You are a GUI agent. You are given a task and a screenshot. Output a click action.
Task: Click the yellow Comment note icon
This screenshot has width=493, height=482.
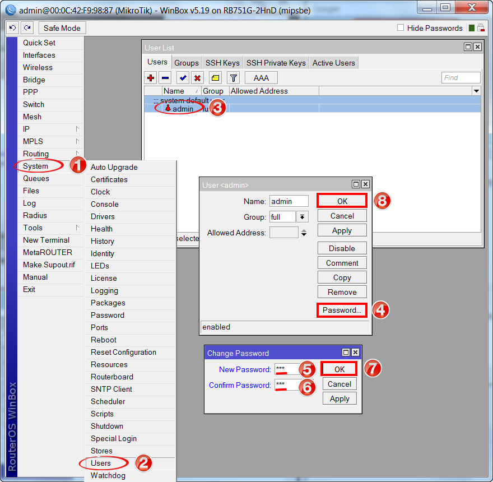coord(215,78)
